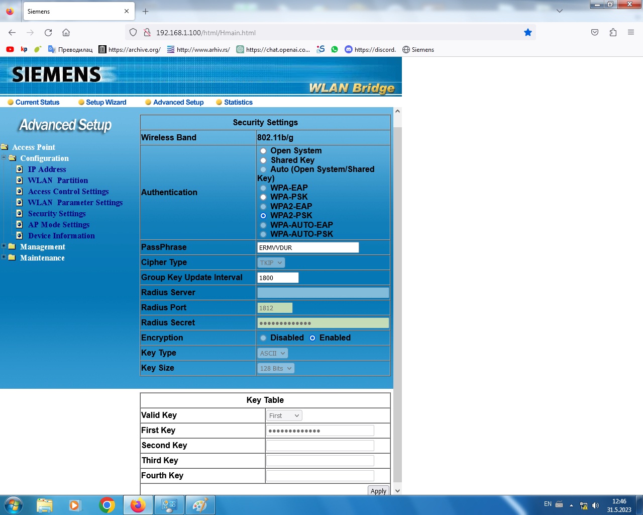643x515 pixels.
Task: Open AP Mode Settings page
Action: pos(59,225)
